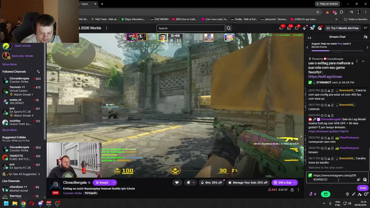Viewport: 370px width, 208px height.
Task: Open the saske_vlr VALORANT channel
Action: tap(22, 102)
